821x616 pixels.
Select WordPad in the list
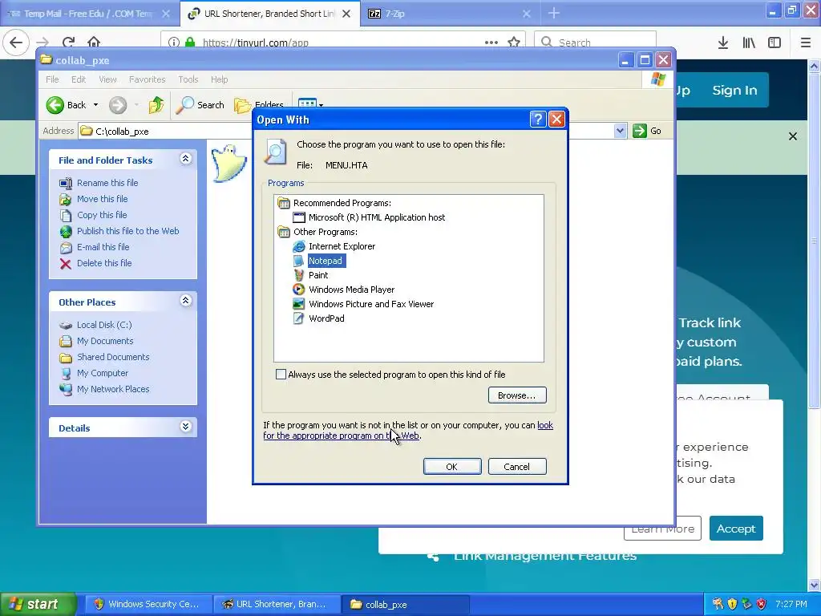(326, 318)
